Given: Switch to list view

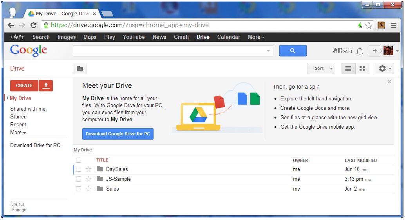Looking at the screenshot, I should coord(349,69).
